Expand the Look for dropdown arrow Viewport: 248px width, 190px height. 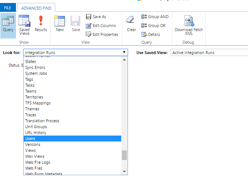124,53
